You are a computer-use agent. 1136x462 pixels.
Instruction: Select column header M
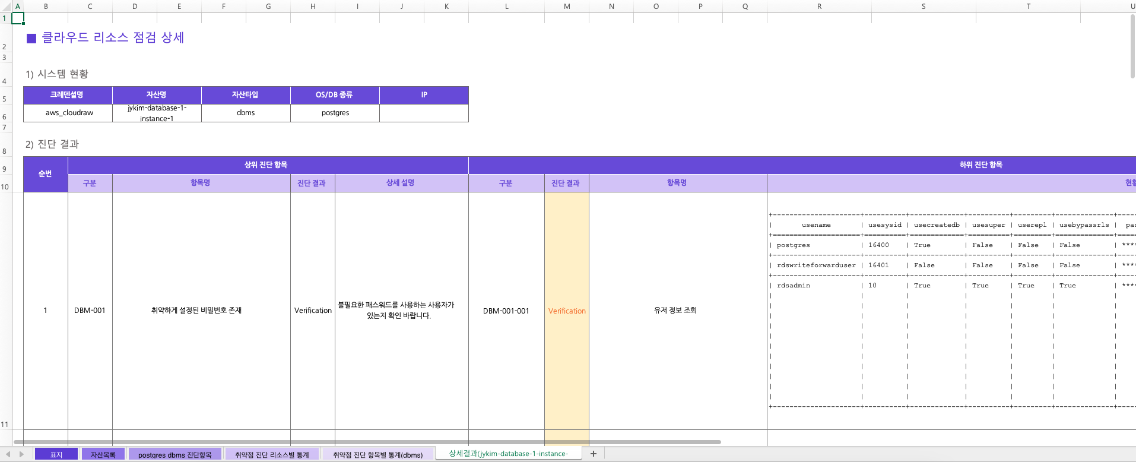(567, 7)
